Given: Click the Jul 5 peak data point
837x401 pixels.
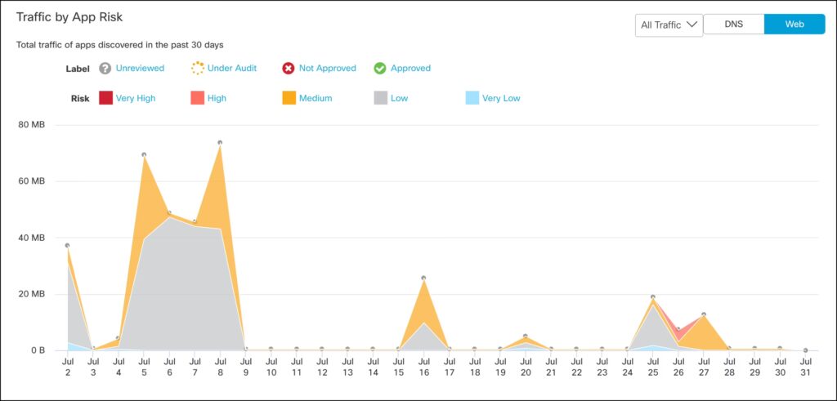Looking at the screenshot, I should point(144,154).
